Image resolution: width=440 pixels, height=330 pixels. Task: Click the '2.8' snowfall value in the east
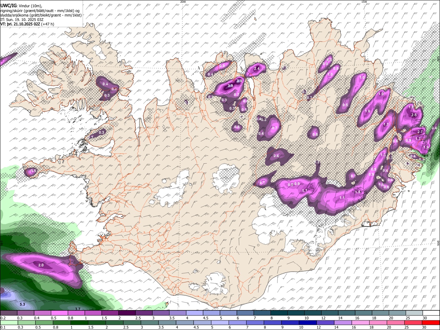point(414,115)
